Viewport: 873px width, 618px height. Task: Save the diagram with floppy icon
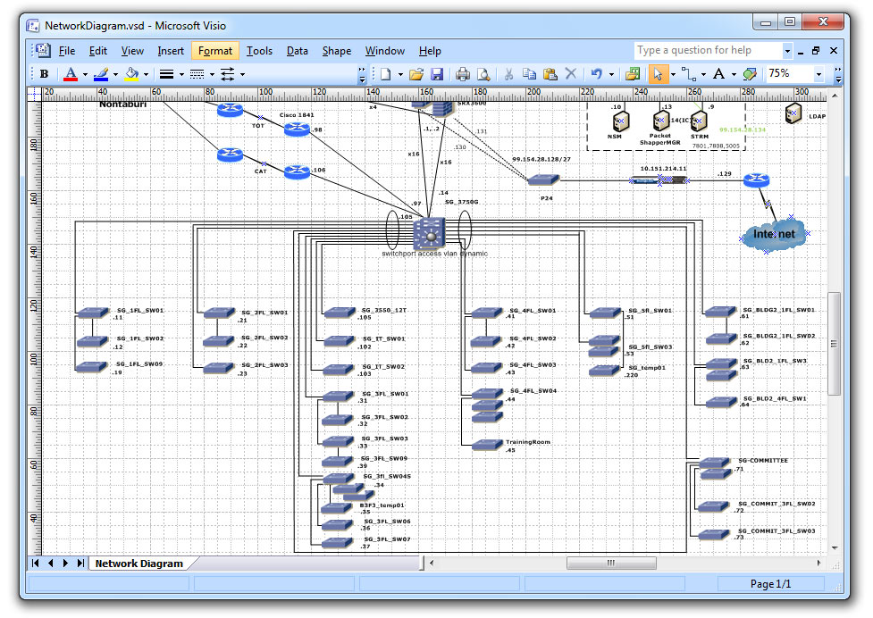click(x=437, y=74)
